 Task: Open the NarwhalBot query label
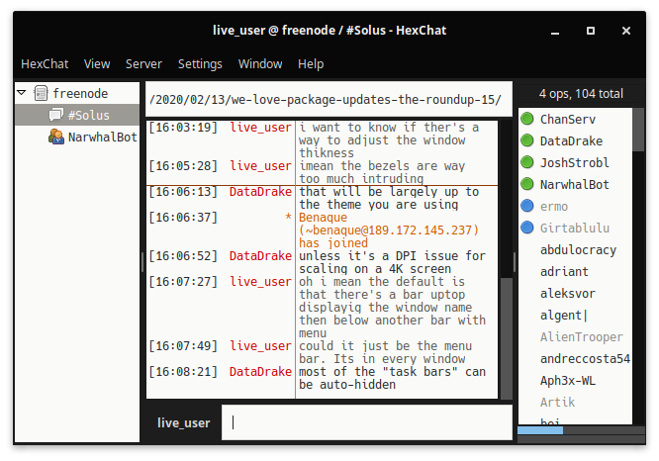103,137
